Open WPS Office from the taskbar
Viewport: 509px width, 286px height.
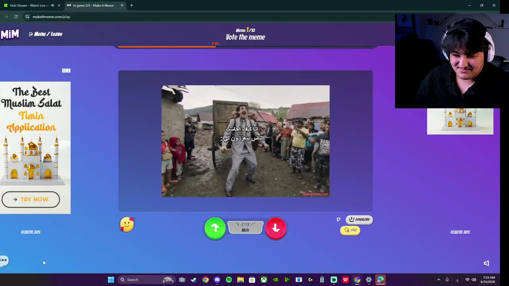click(345, 280)
